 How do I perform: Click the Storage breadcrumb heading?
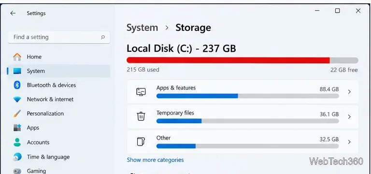193,28
